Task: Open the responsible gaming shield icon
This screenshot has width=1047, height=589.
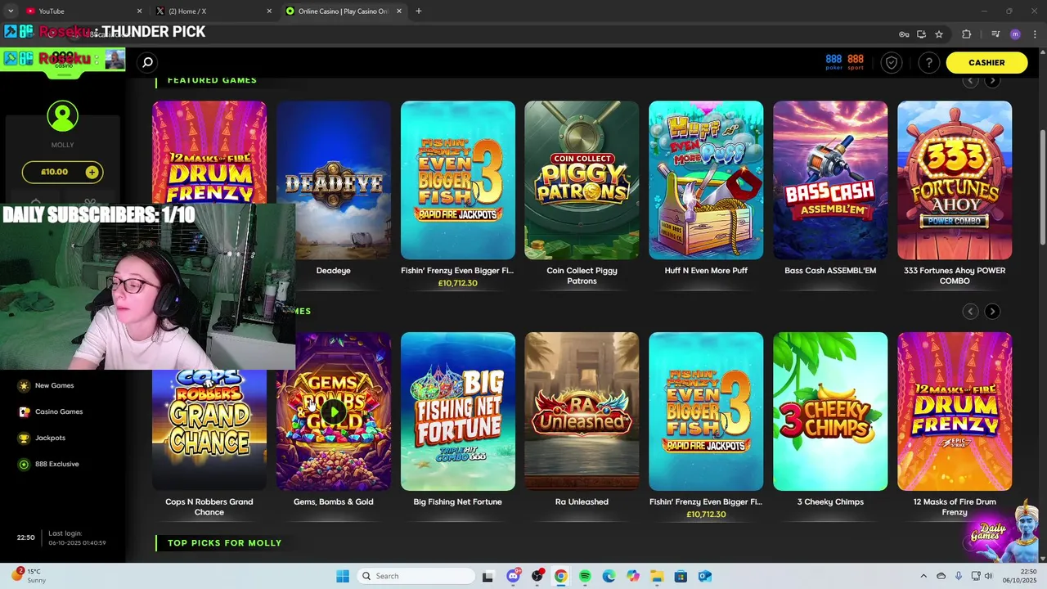Action: point(892,62)
